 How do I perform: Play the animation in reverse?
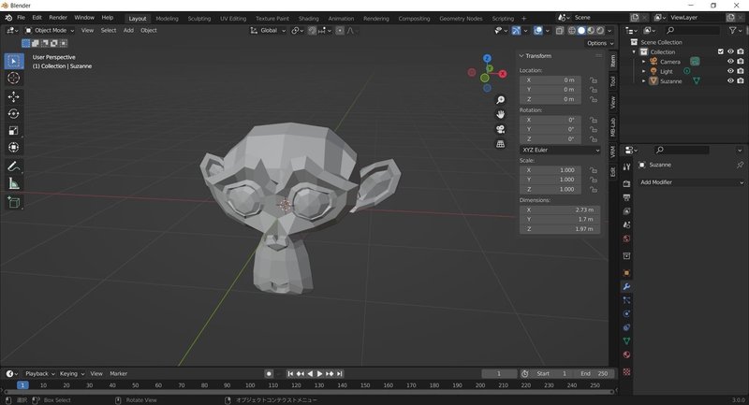coord(310,373)
